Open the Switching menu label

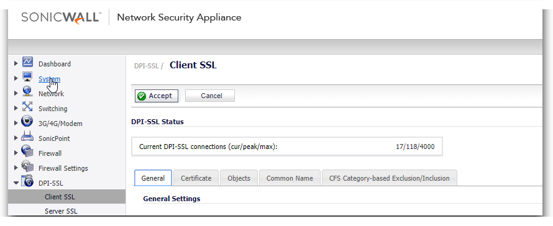click(x=53, y=109)
